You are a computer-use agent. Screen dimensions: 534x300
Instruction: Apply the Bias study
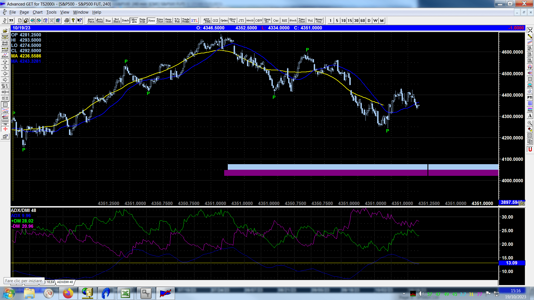tap(108, 21)
